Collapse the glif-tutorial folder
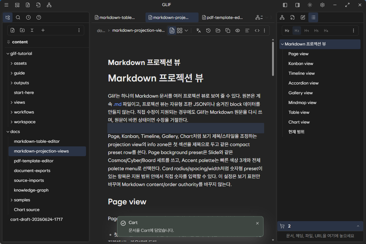The width and height of the screenshot is (366, 244). [8, 54]
